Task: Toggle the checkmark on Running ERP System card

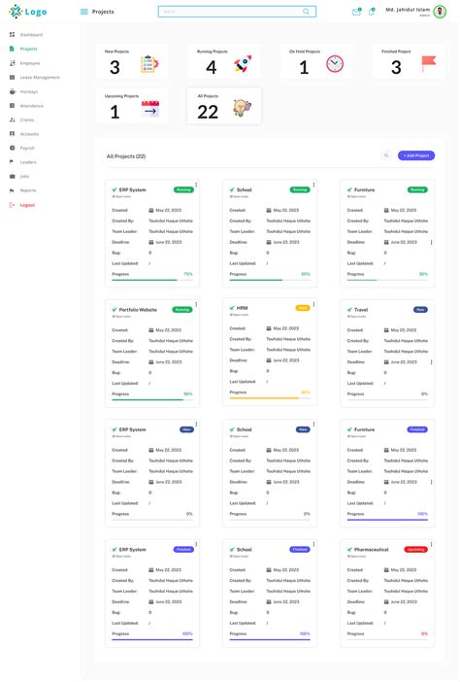Action: click(115, 190)
